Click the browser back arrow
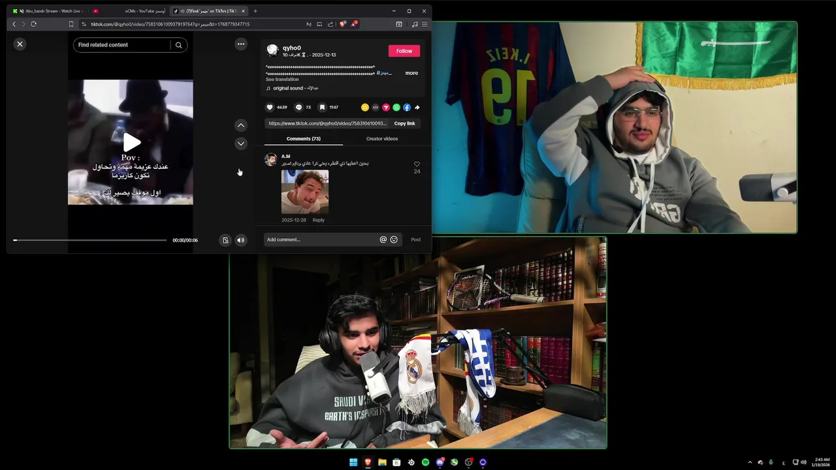 tap(14, 24)
